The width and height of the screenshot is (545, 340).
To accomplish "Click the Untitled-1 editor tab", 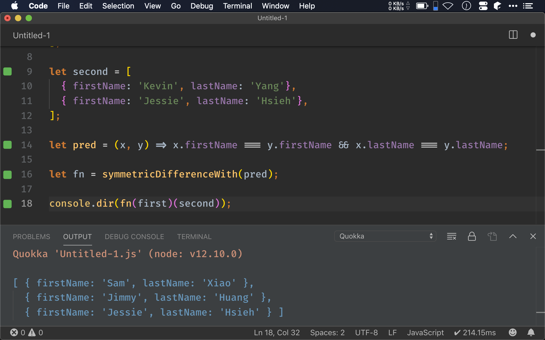I will click(x=31, y=35).
